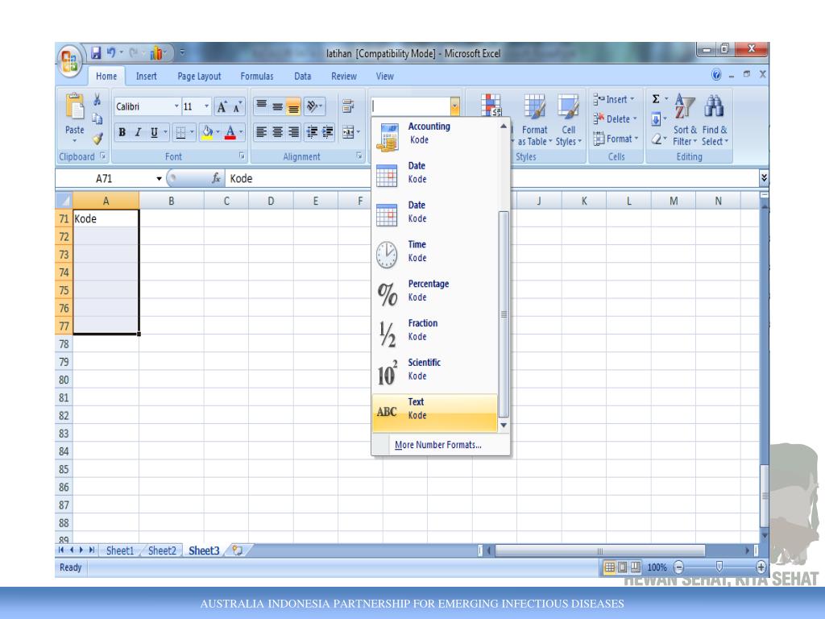Open the Name Box dropdown

(159, 178)
